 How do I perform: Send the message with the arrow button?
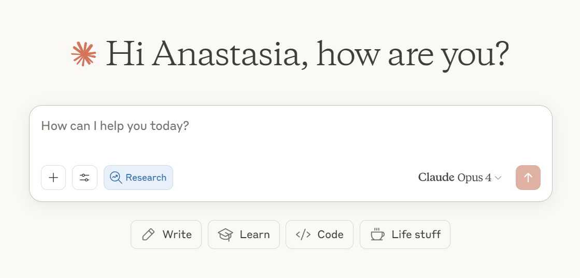(x=528, y=178)
